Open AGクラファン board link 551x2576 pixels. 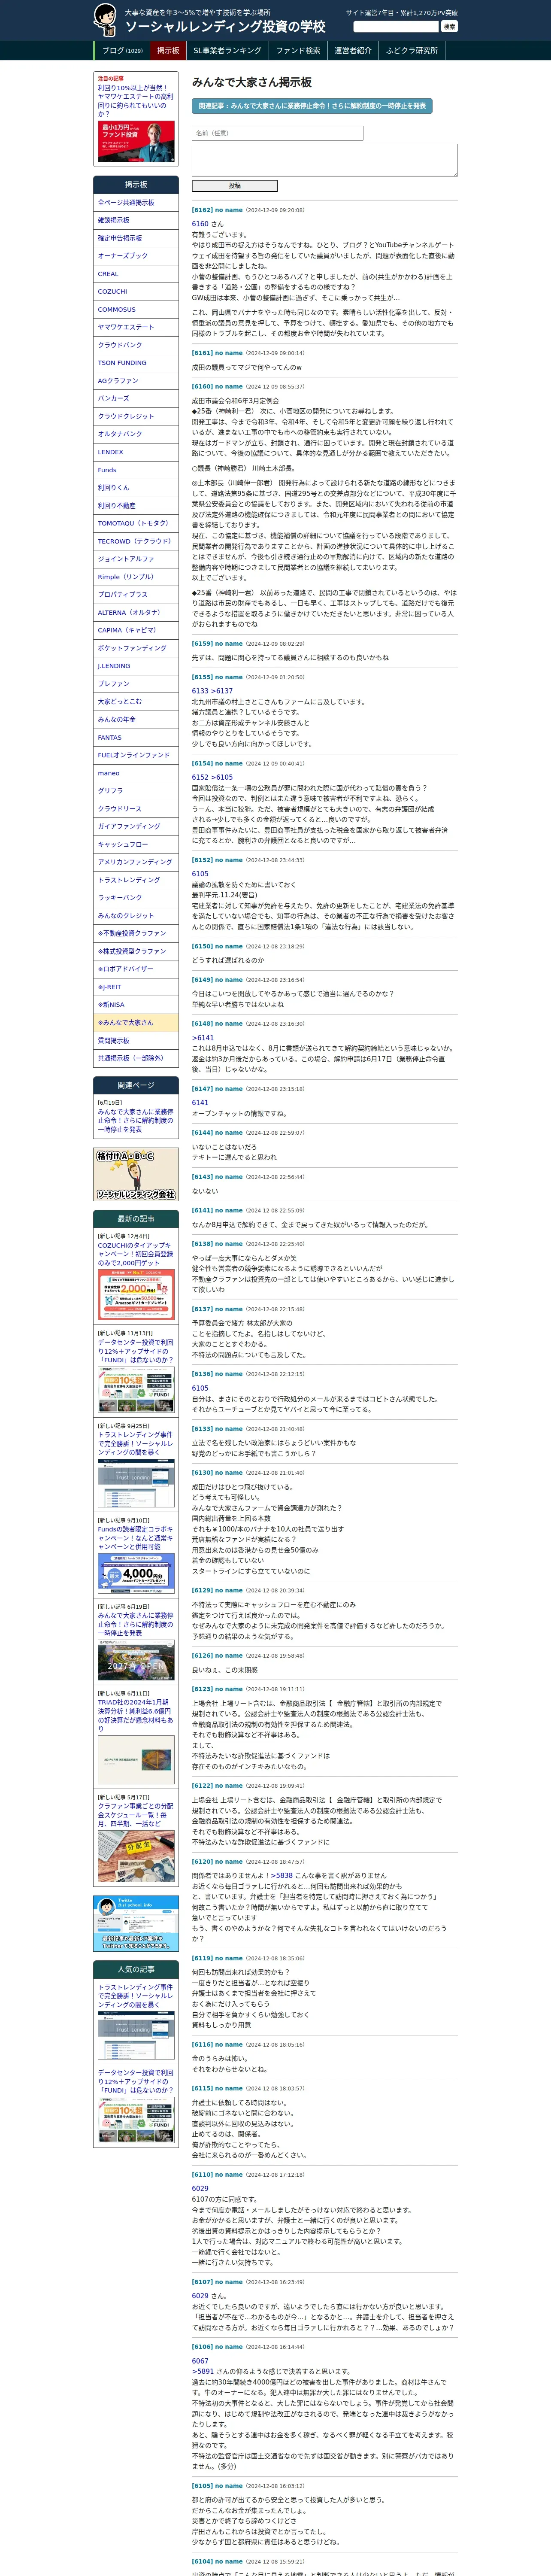tap(136, 381)
